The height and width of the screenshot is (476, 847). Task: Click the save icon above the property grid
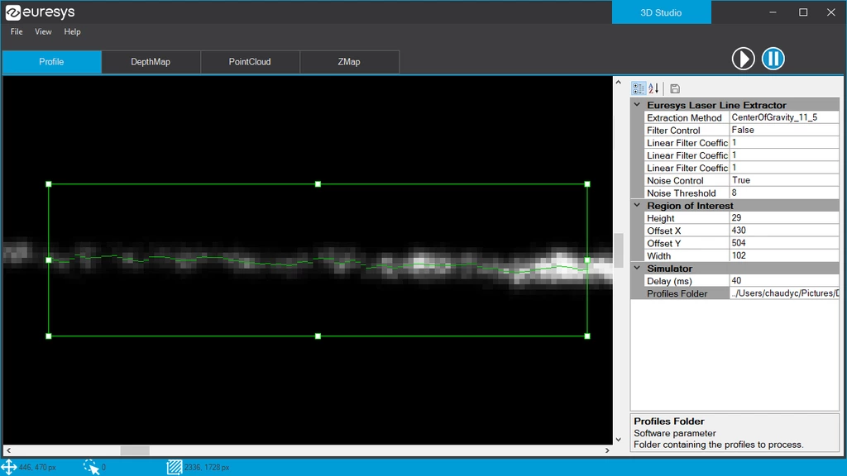(673, 88)
